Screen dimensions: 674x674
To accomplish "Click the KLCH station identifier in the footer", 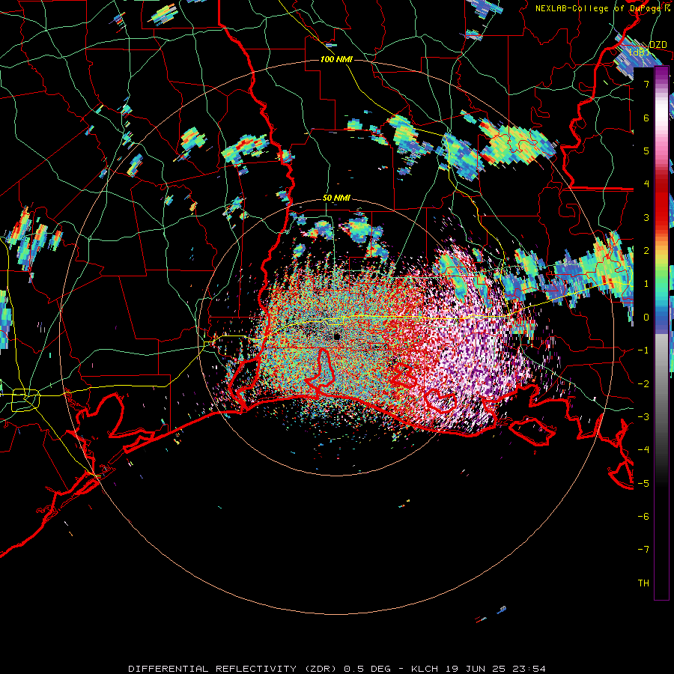I will click(x=425, y=669).
